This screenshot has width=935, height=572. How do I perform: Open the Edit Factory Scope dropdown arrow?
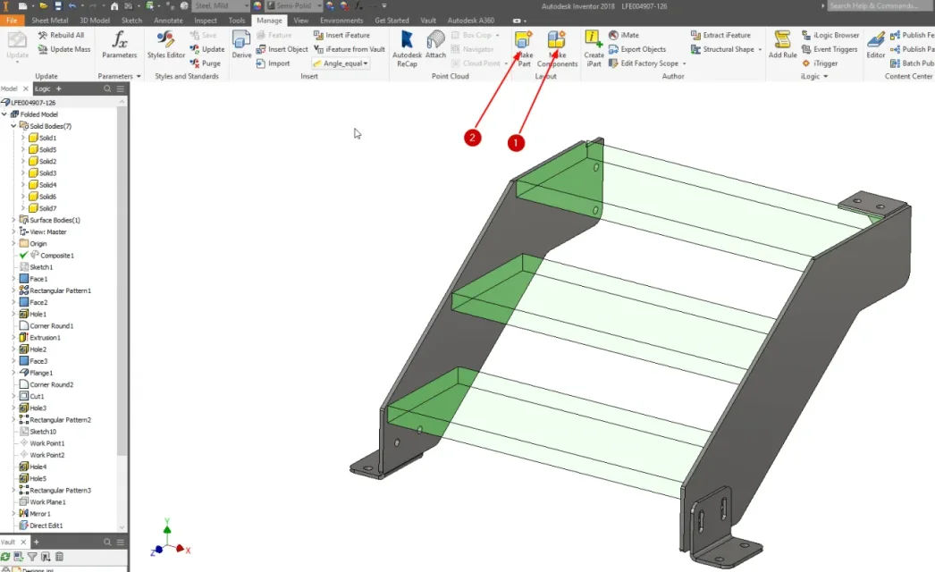pyautogui.click(x=684, y=63)
